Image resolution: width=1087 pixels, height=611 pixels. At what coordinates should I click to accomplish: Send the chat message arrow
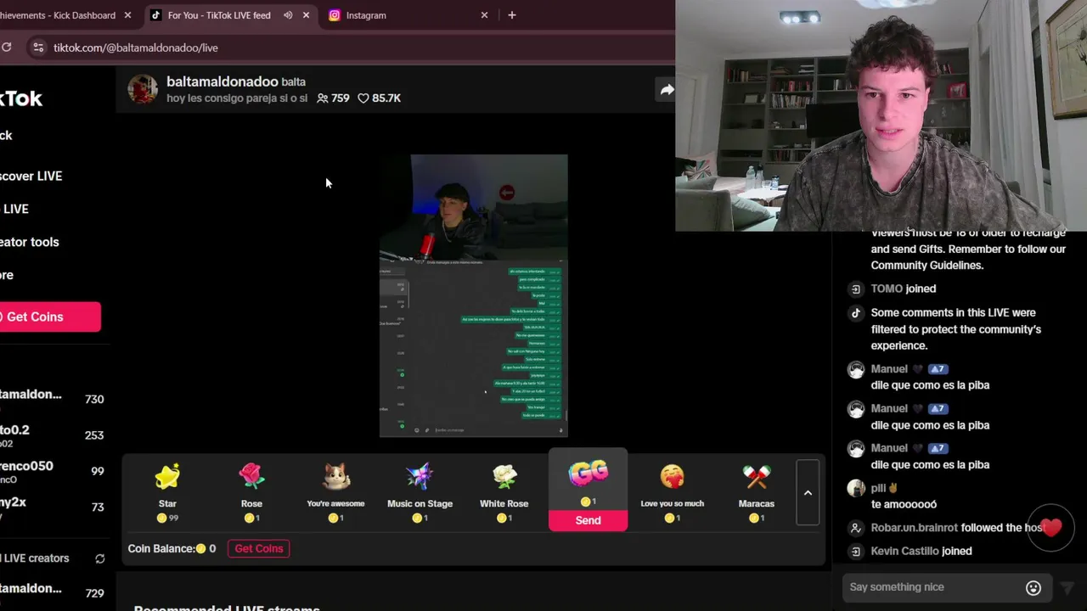coord(1068,587)
